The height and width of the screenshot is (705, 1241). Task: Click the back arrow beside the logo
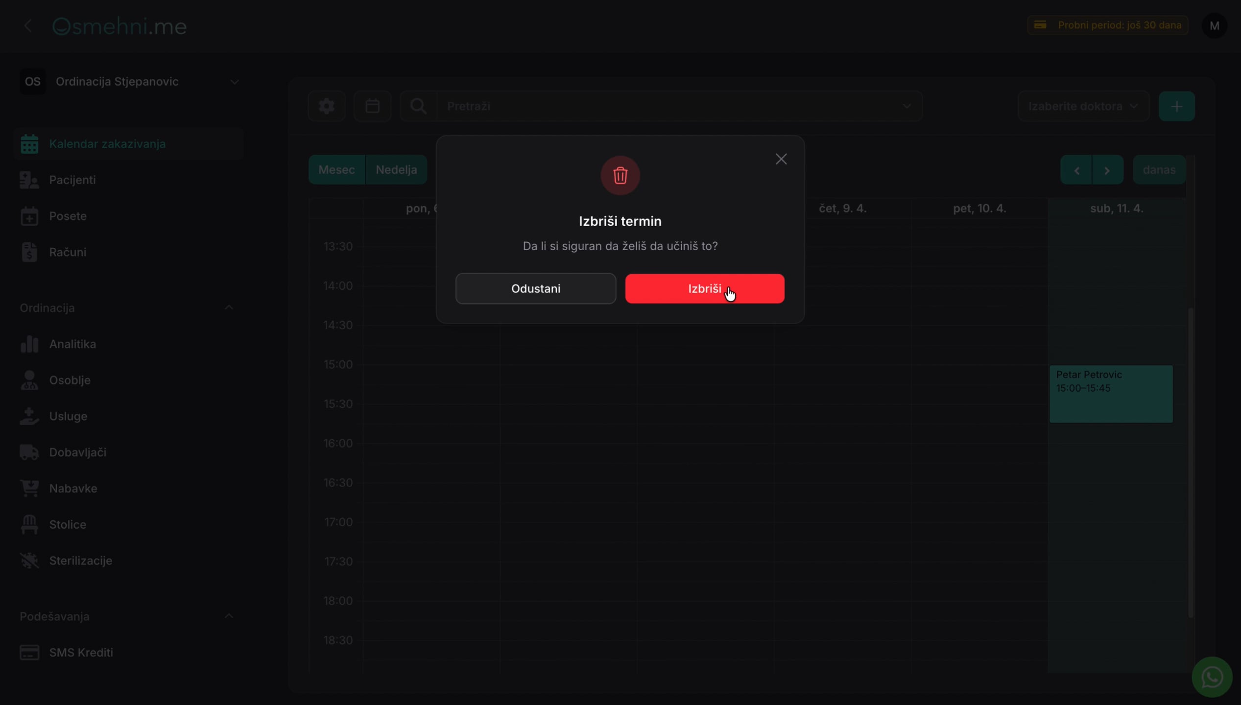[28, 26]
